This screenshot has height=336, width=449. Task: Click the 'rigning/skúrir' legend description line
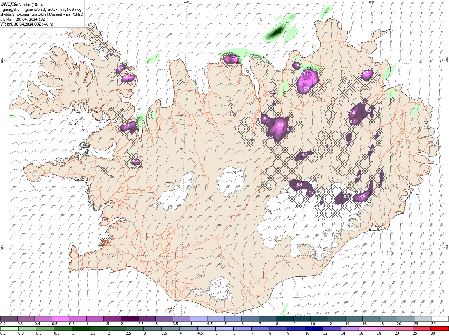pos(41,9)
